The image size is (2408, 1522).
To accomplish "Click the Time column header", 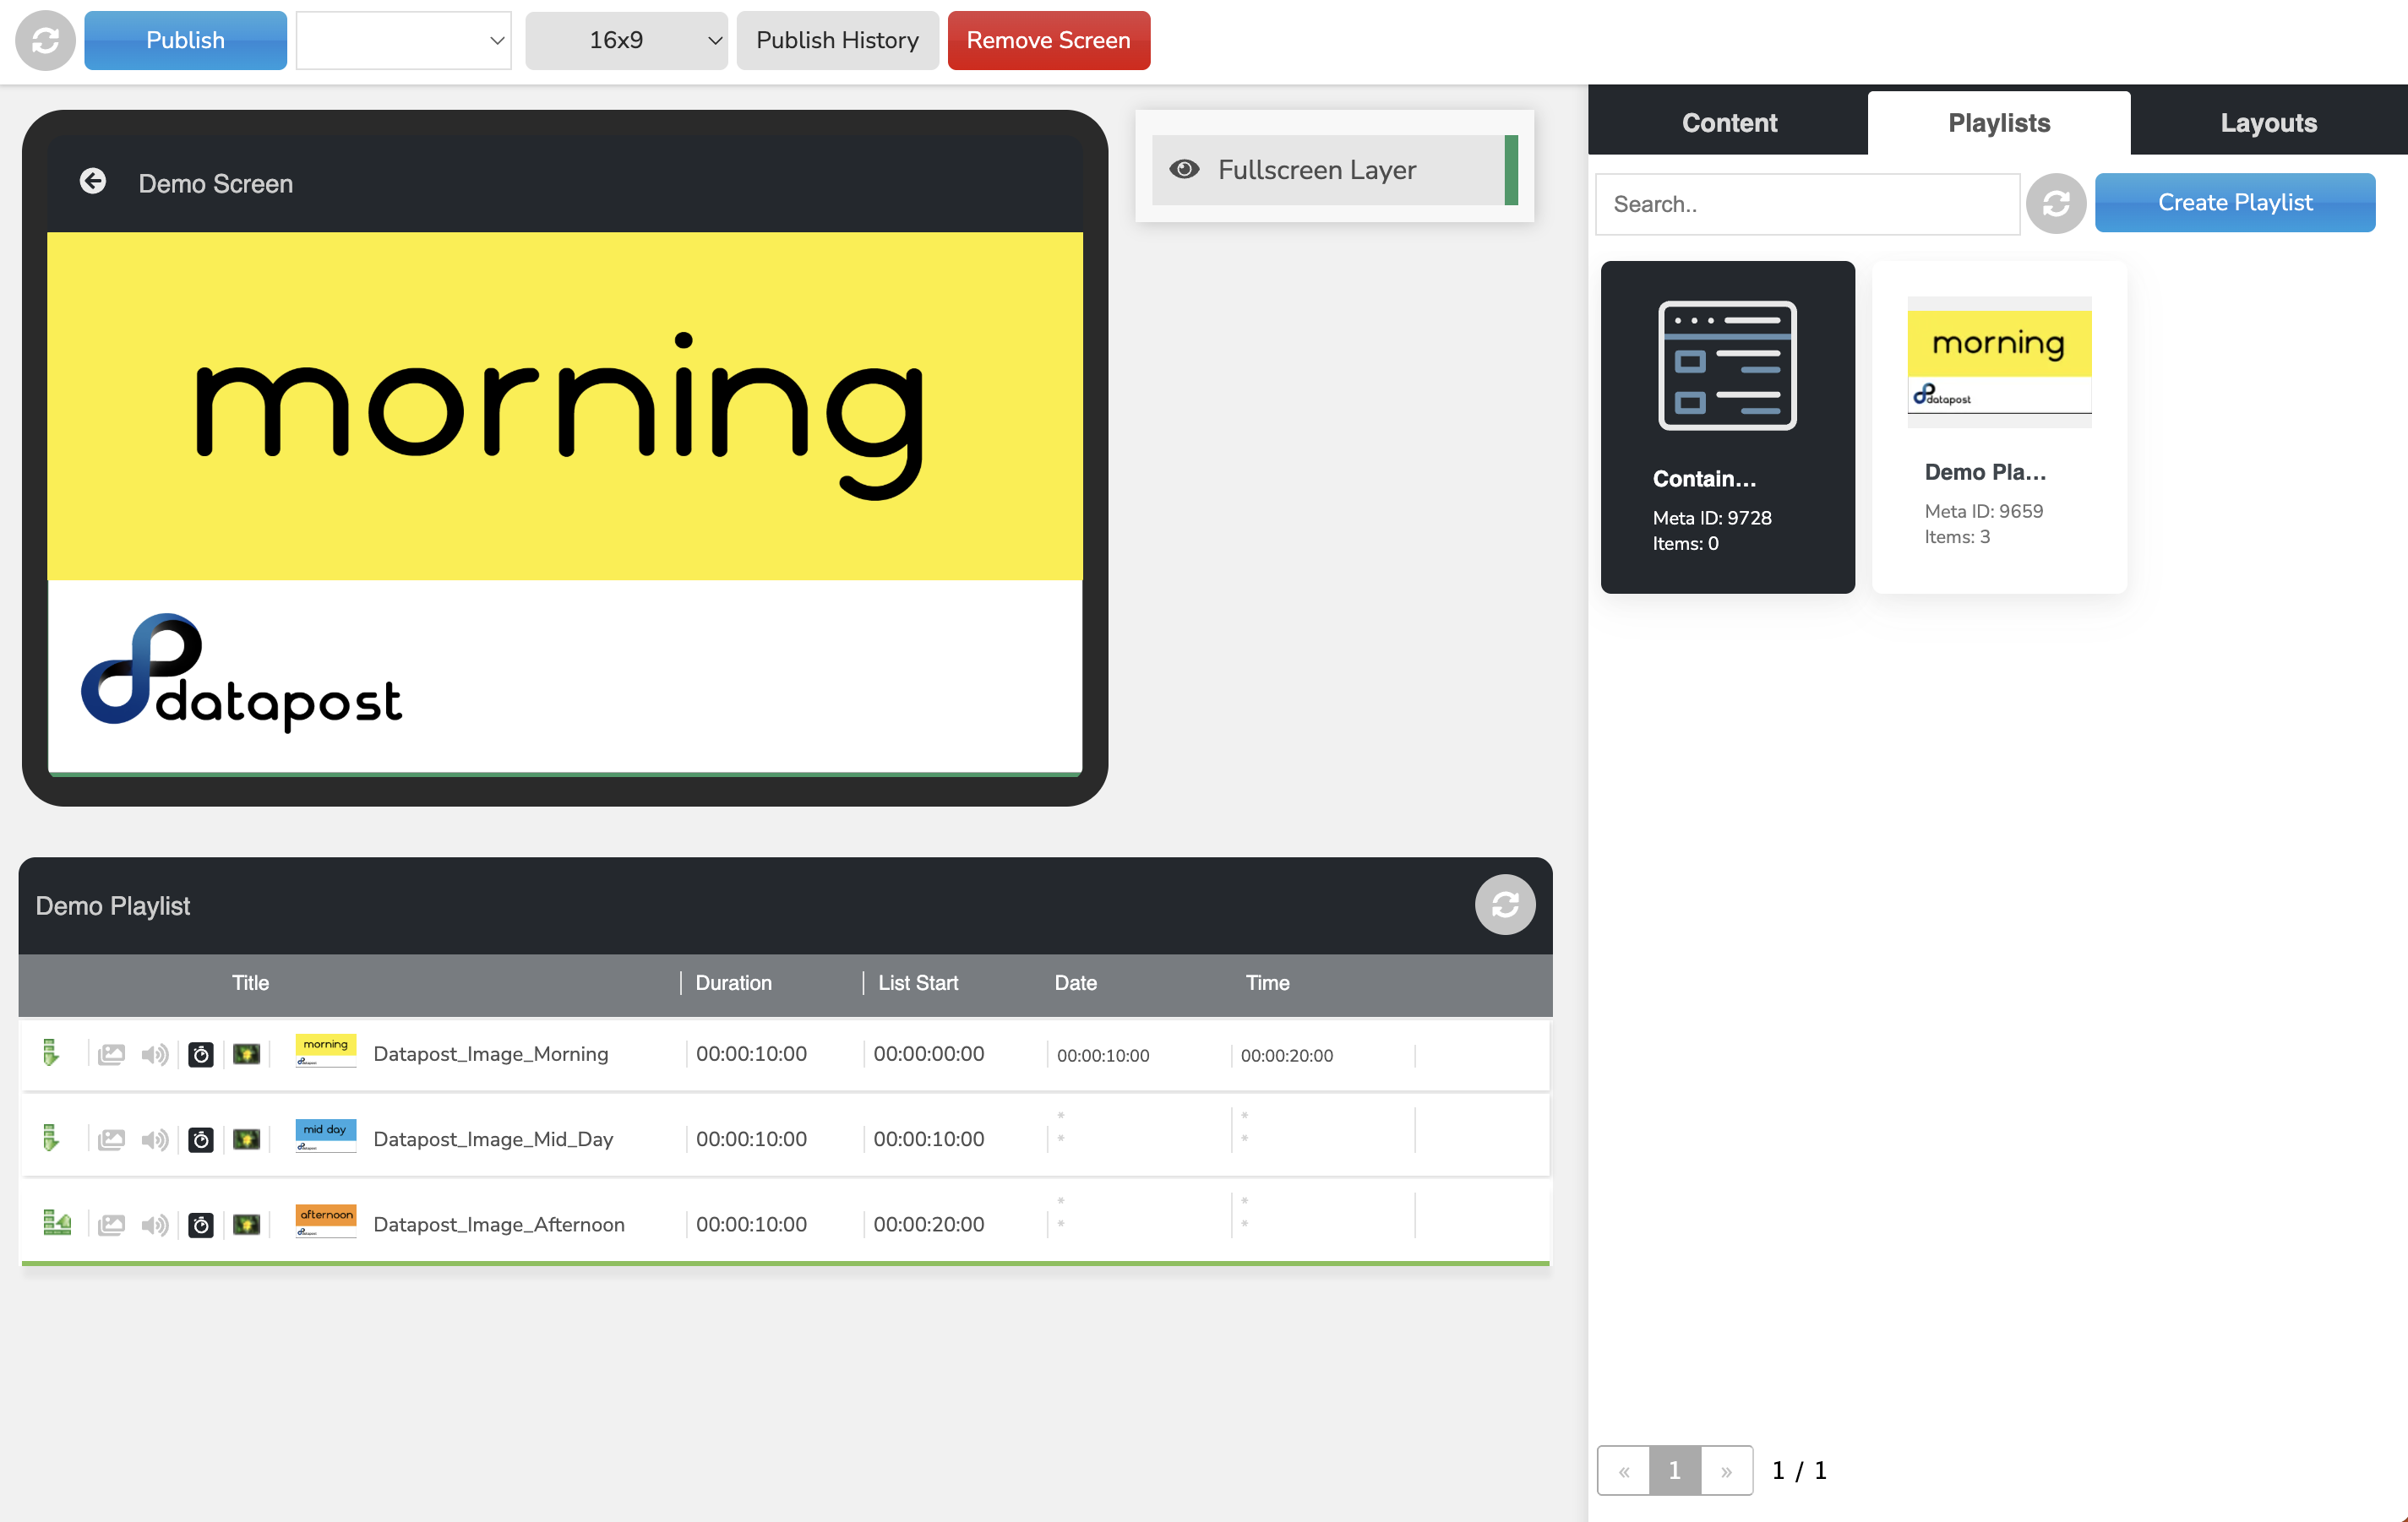I will pyautogui.click(x=1267, y=982).
